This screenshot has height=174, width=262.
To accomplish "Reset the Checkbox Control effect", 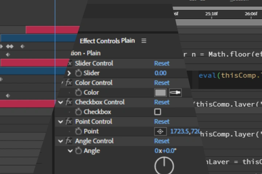I will pos(162,102).
